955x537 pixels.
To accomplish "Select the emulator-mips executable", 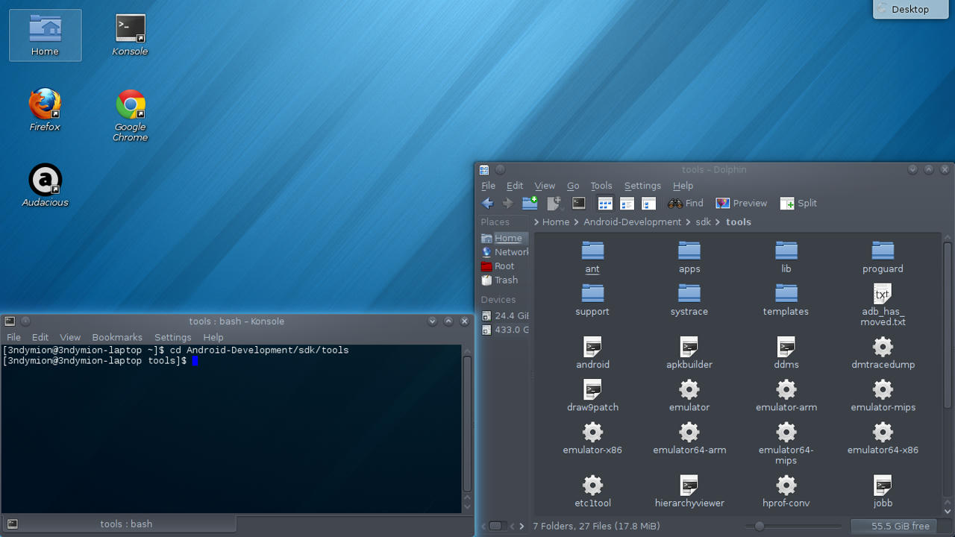I will click(x=883, y=395).
